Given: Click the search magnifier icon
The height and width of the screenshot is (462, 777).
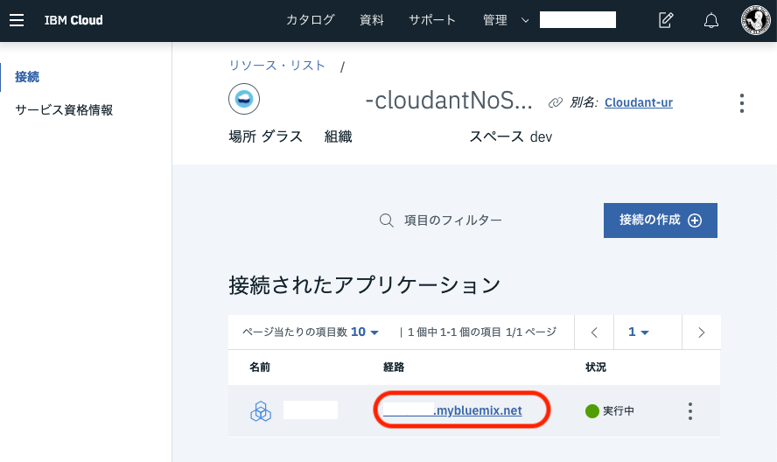Looking at the screenshot, I should pyautogui.click(x=386, y=220).
